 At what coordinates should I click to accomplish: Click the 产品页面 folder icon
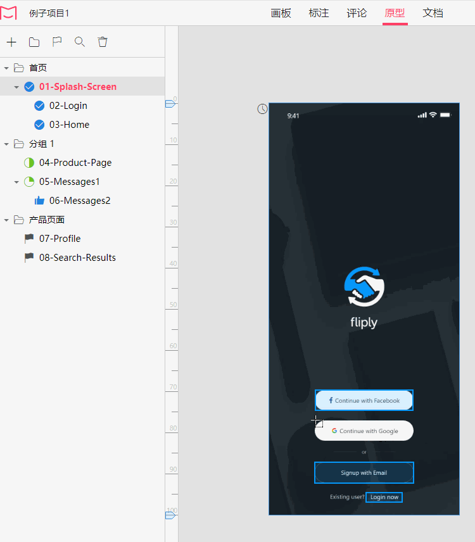pyautogui.click(x=18, y=220)
